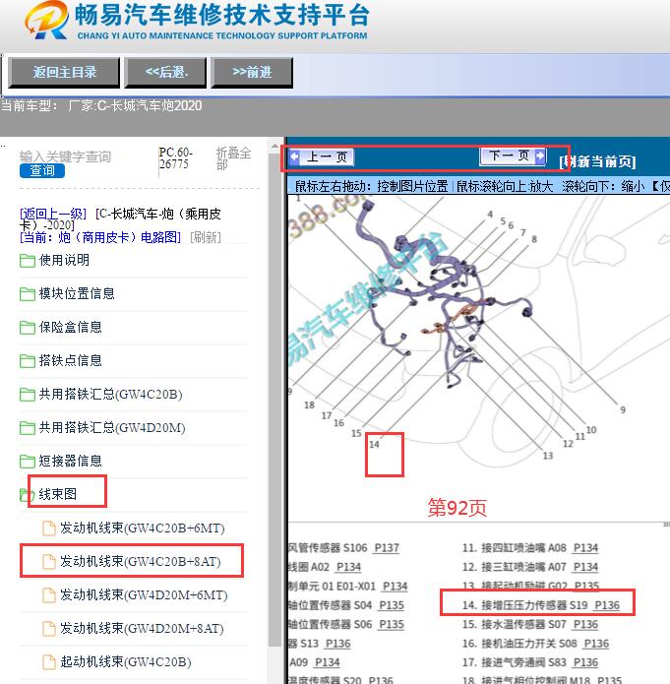
Task: Collapse the open 线束图 folder
Action: (58, 494)
